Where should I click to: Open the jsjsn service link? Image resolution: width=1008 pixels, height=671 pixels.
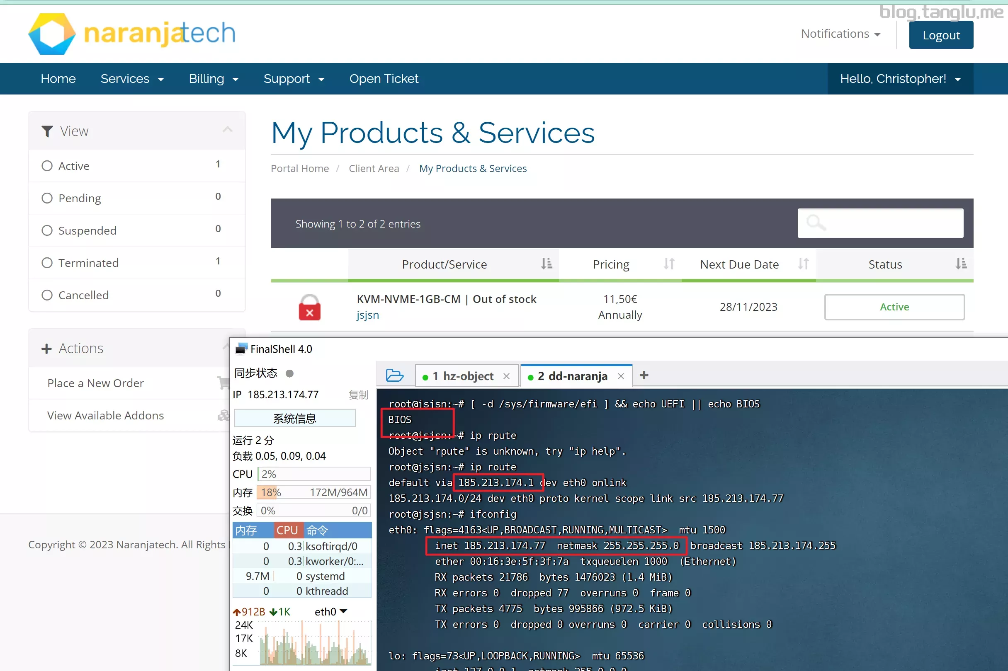tap(368, 315)
